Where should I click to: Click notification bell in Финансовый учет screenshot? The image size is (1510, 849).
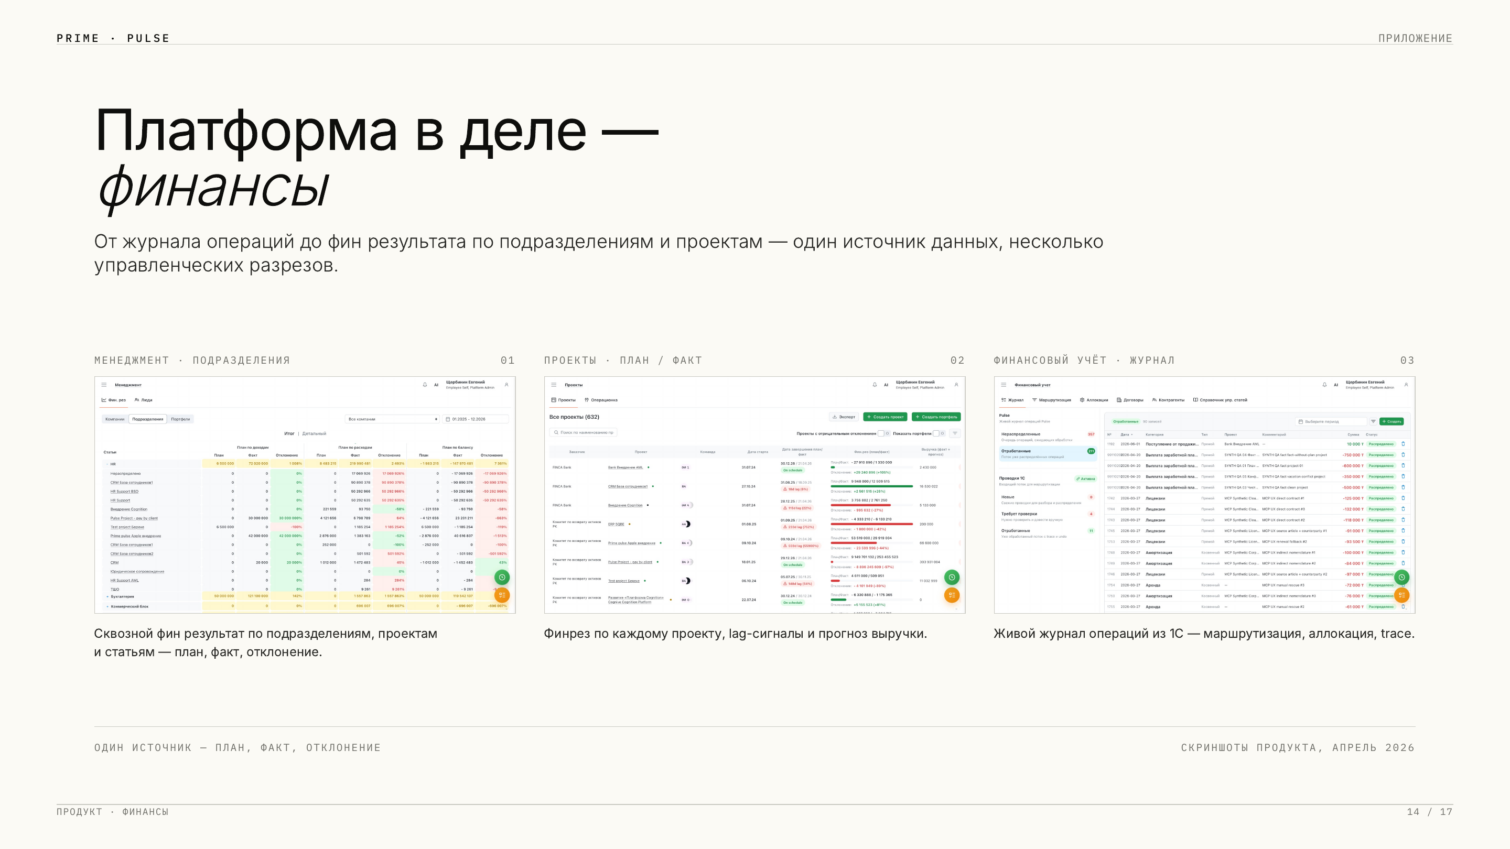tap(1324, 385)
